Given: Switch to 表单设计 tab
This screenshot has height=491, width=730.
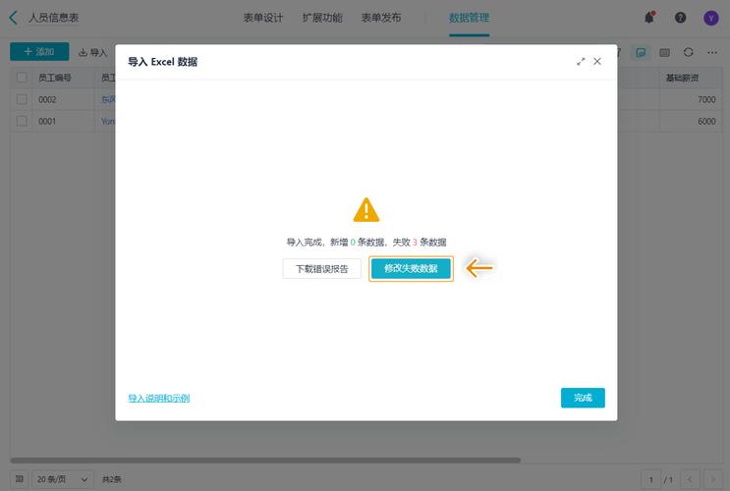Looking at the screenshot, I should pos(263,18).
